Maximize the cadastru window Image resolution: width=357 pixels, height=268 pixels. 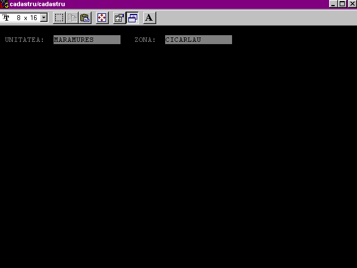342,4
